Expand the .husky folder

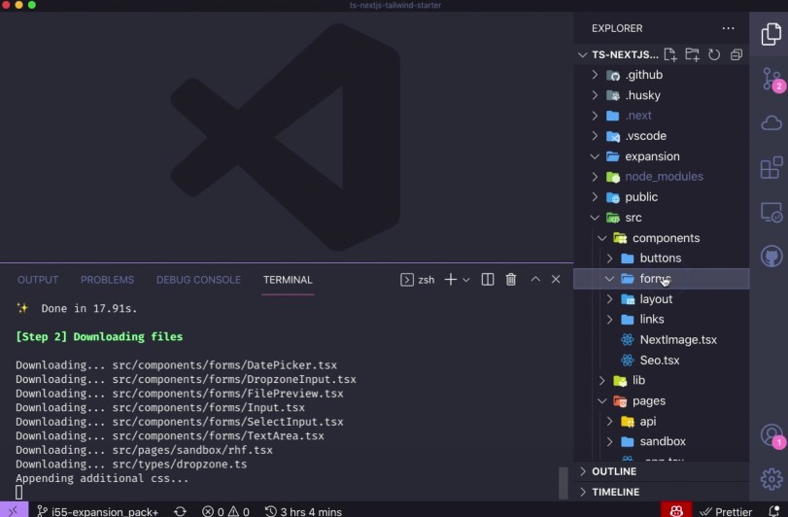(x=662, y=95)
